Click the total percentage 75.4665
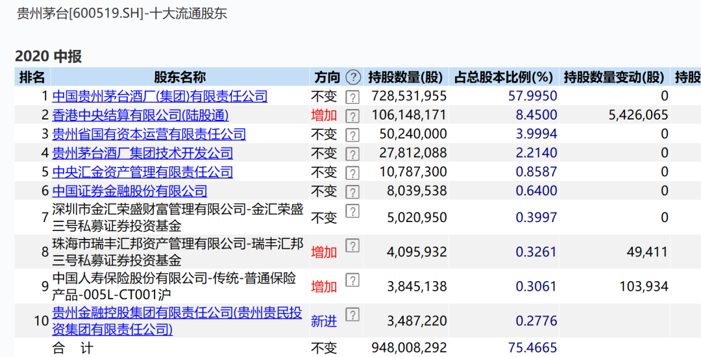 533,348
